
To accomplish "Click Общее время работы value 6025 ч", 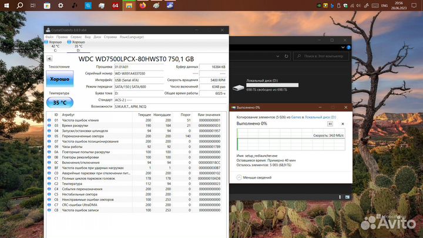I will [213, 93].
